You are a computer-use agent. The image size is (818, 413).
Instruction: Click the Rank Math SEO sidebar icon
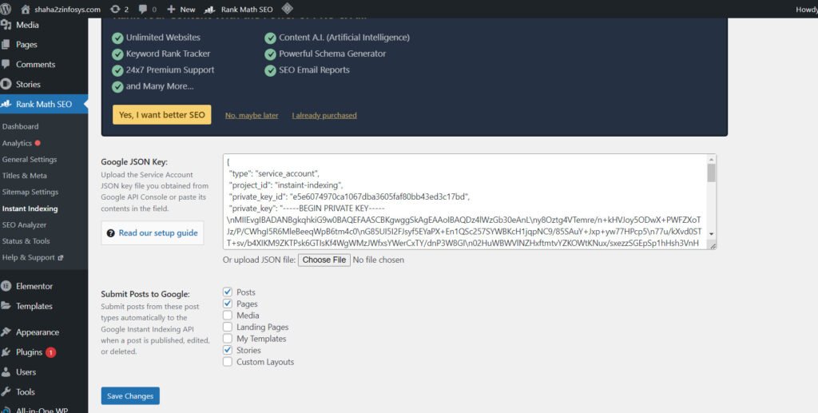click(x=6, y=104)
